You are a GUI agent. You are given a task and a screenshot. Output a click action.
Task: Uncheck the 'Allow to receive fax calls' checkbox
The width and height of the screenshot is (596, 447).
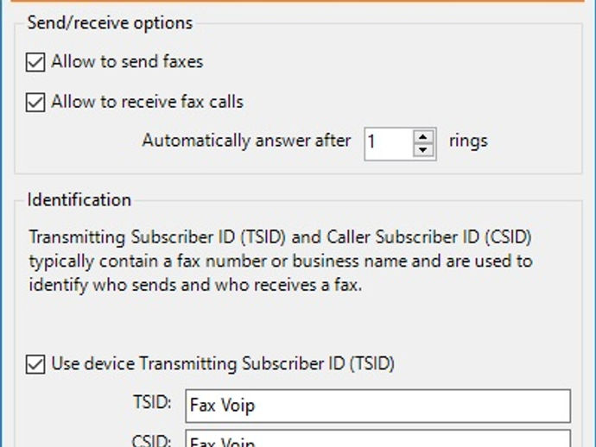pos(35,102)
